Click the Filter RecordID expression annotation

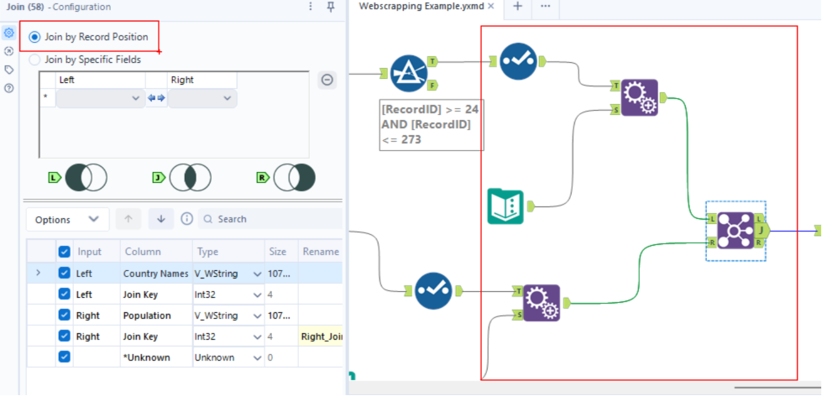coord(432,125)
